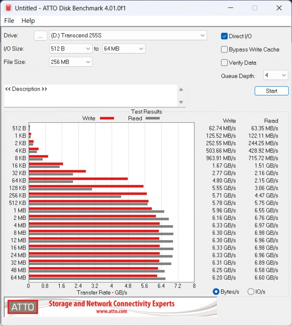Click the 32 MB row label
Image resolution: width=292 pixels, height=326 pixels.
click(19, 262)
